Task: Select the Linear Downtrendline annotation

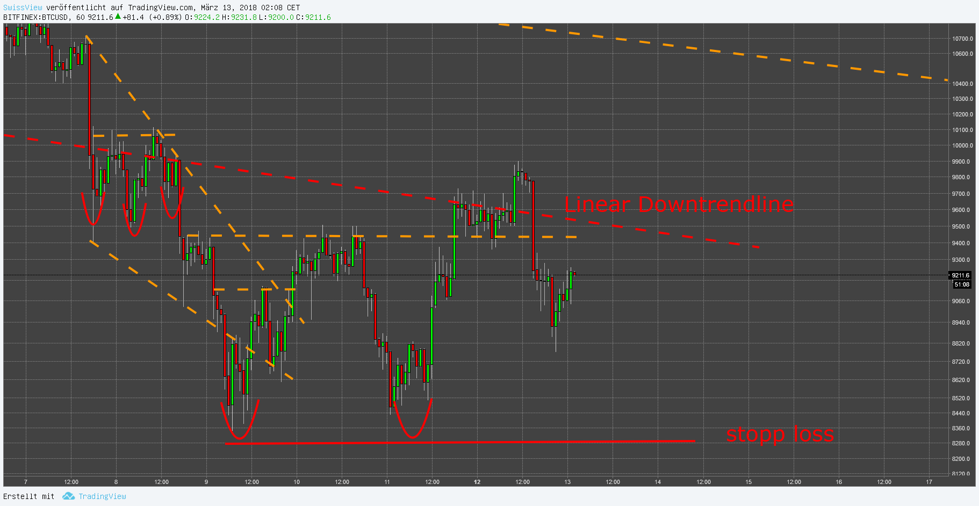Action: pos(679,204)
